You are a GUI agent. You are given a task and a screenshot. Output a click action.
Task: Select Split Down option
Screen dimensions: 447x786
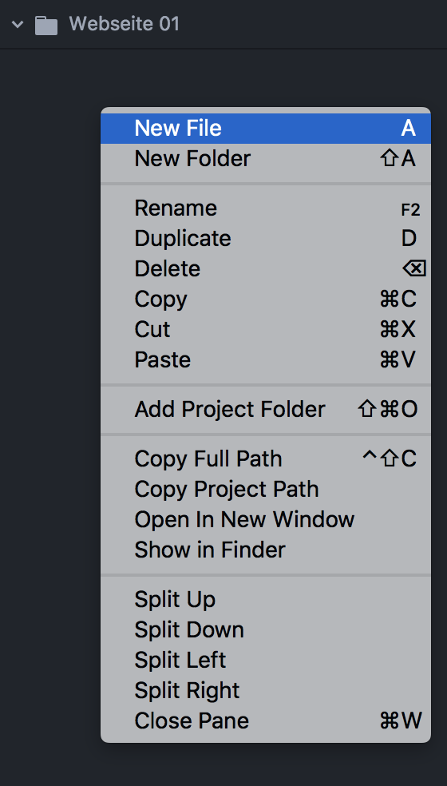(x=266, y=629)
